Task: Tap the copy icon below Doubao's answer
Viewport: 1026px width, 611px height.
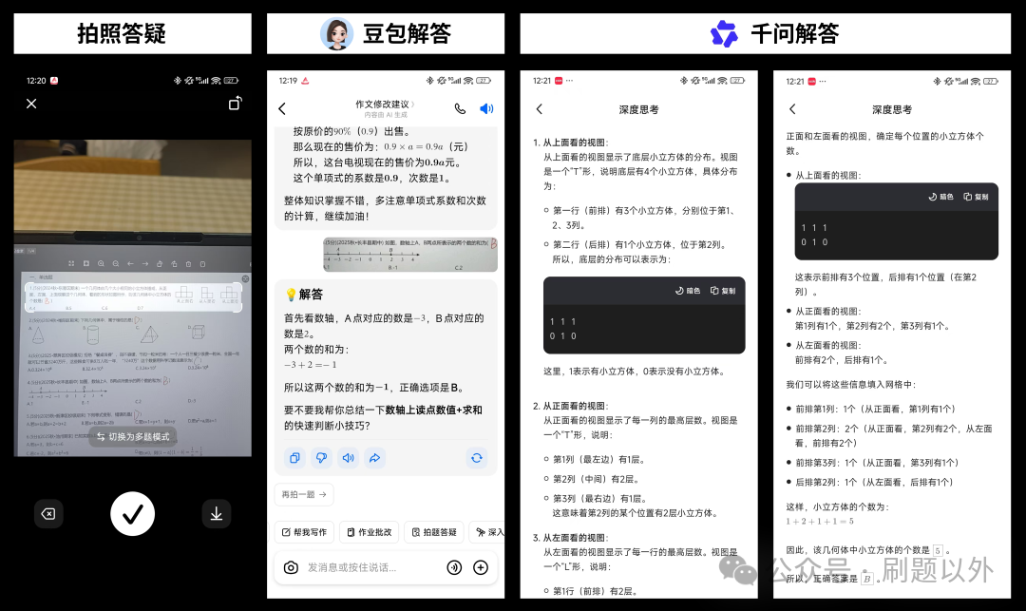Action: pos(295,458)
